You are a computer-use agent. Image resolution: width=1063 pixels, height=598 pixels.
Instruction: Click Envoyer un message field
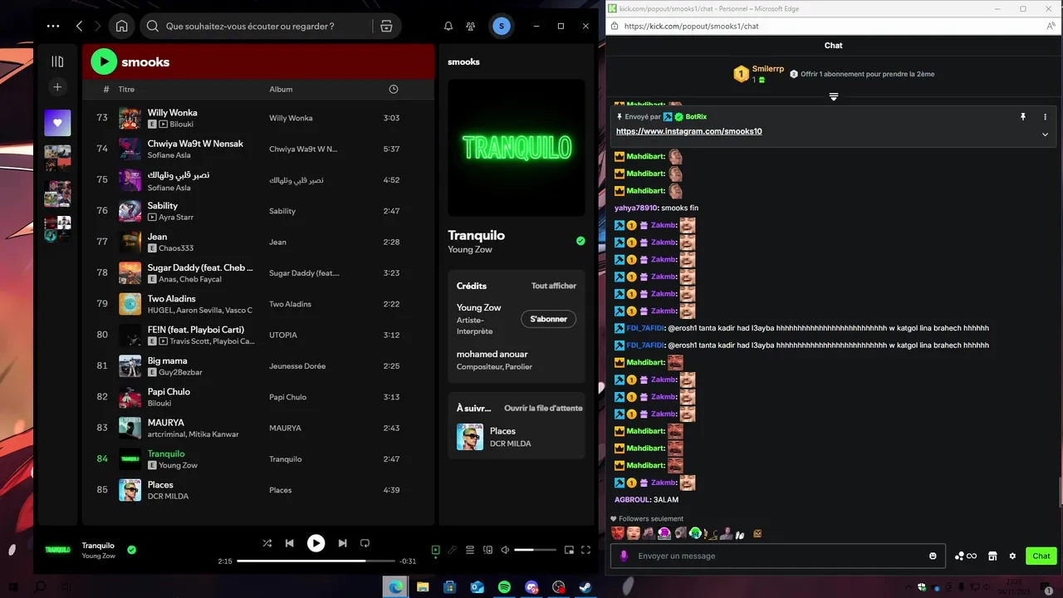[778, 556]
